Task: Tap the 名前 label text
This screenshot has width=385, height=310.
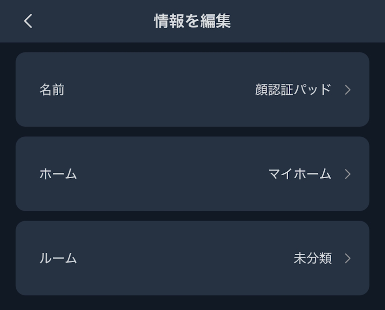Action: tap(52, 90)
